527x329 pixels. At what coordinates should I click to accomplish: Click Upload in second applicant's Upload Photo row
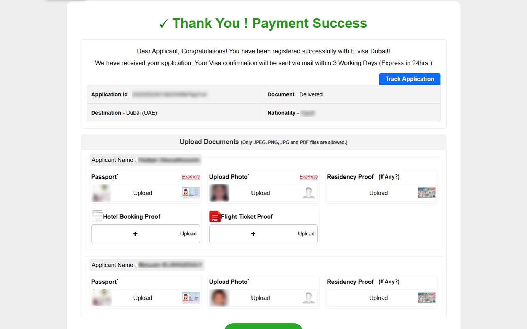(260, 298)
